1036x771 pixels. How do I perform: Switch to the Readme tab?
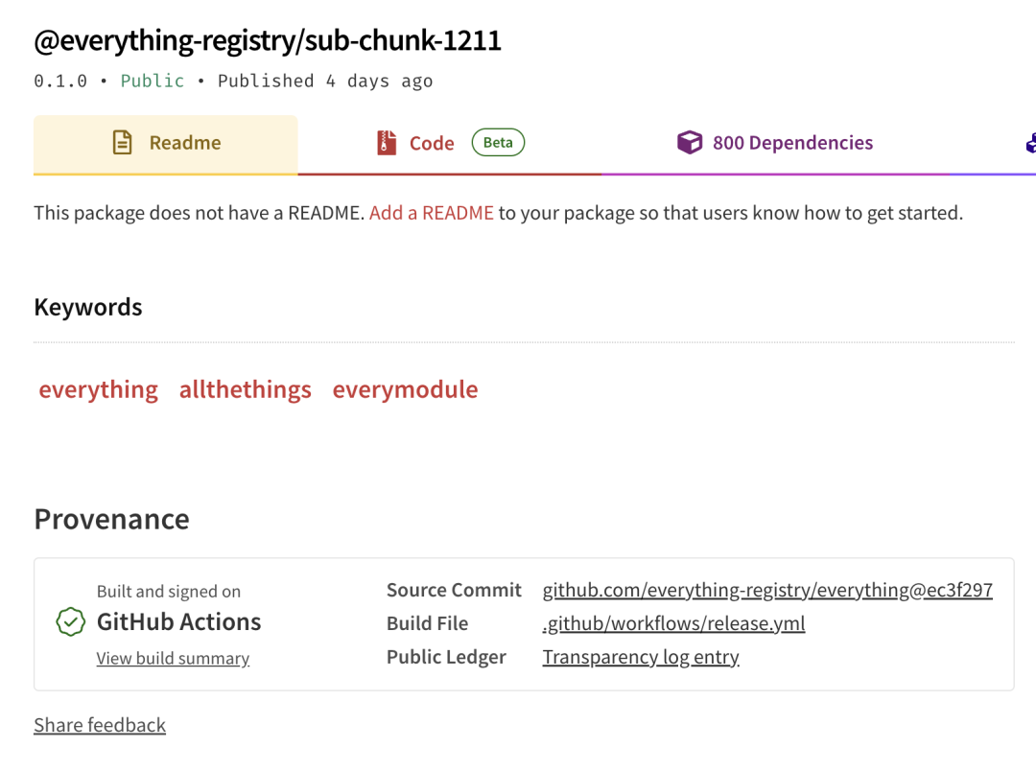tap(184, 143)
